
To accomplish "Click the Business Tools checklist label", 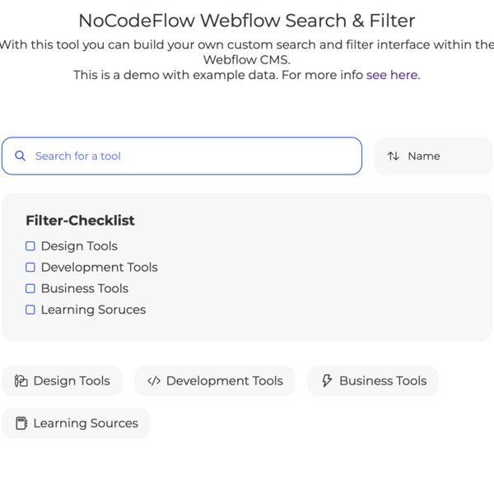I will 85,289.
